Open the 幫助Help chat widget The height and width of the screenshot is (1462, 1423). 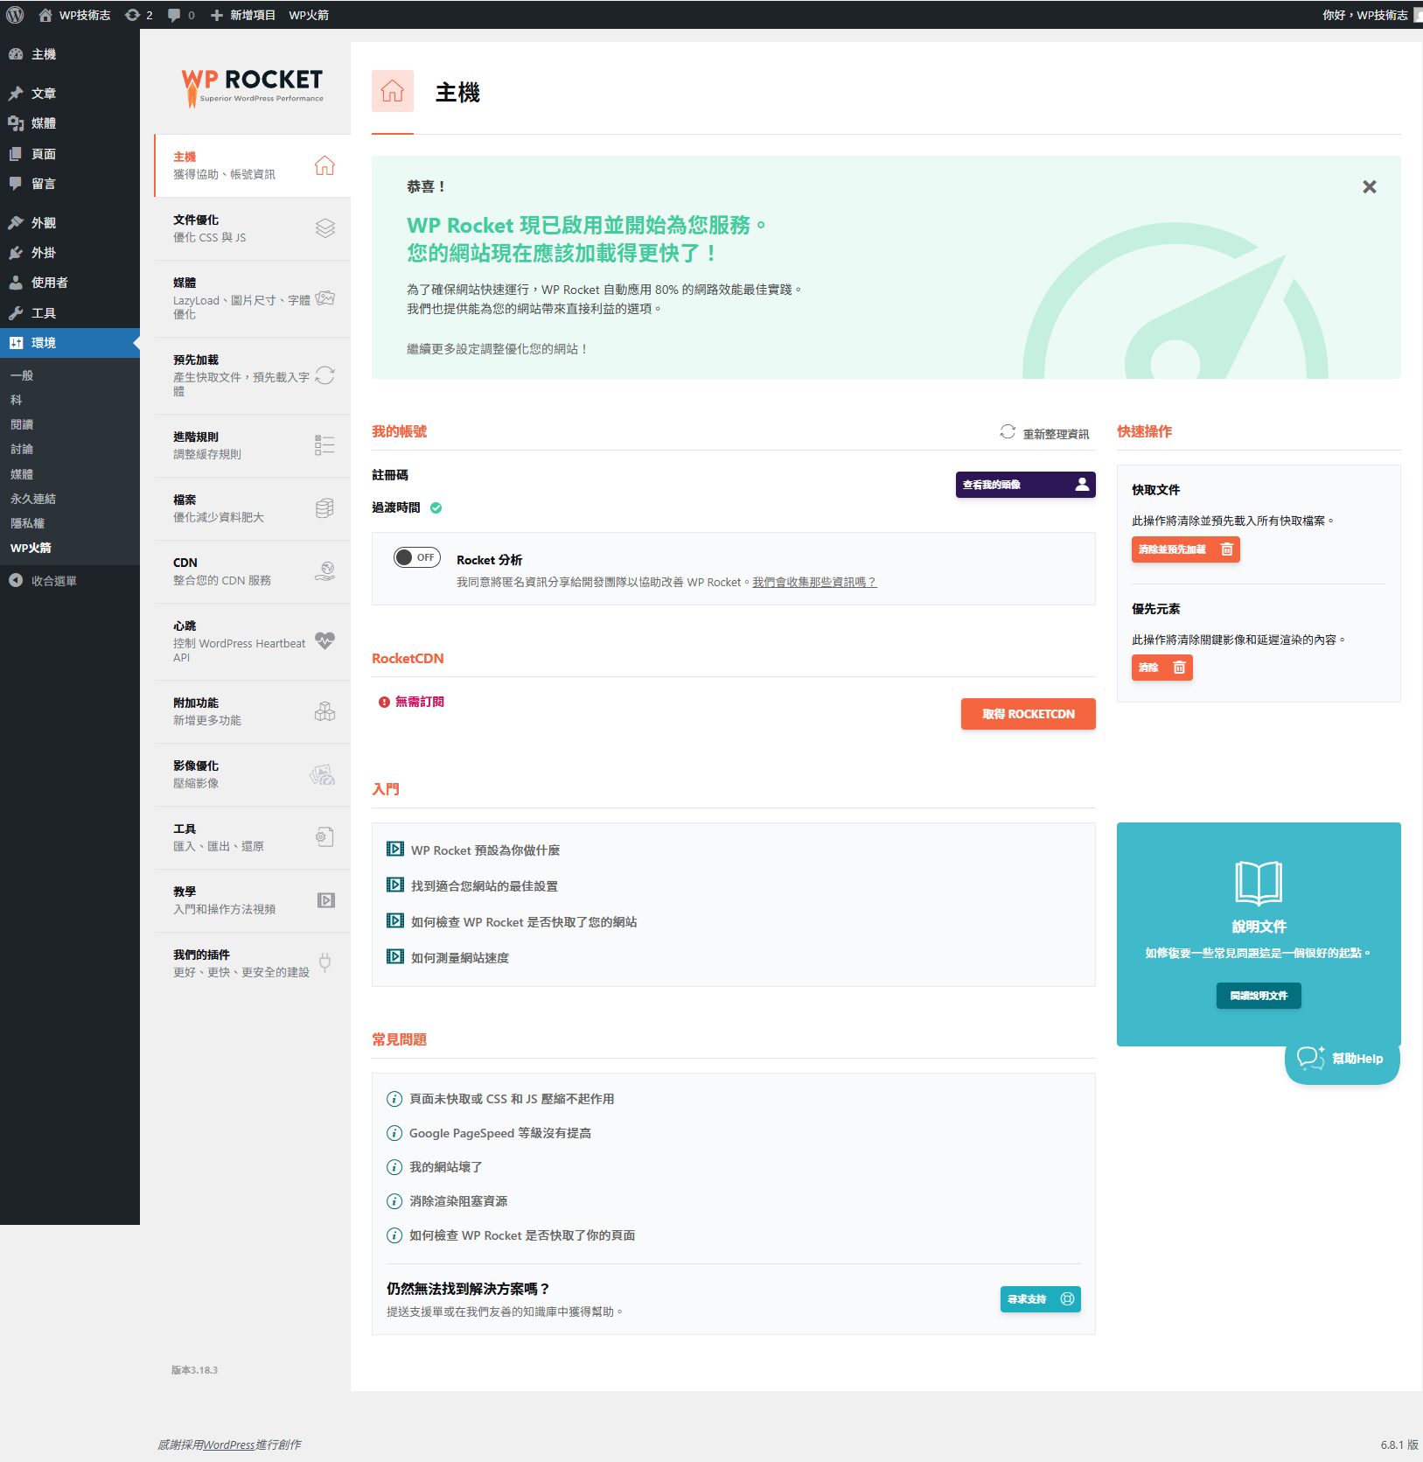(x=1342, y=1059)
